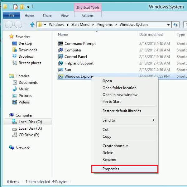The height and width of the screenshot is (187, 187).
Task: Expand the arrow after Start Menu breadcrumb
Action: tap(93, 25)
